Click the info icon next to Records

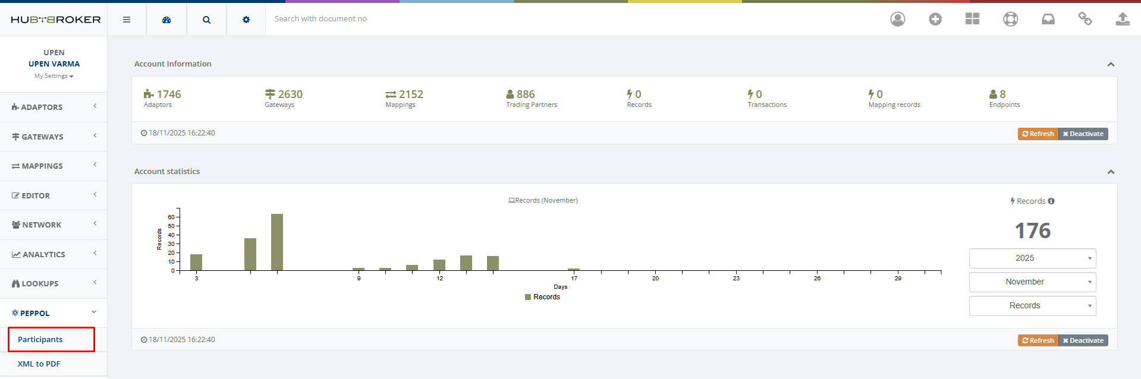(1051, 201)
